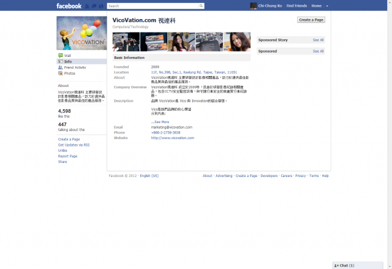Screen dimensions: 392x269
Task: Open the third photo of woman in red
Action: point(181,42)
